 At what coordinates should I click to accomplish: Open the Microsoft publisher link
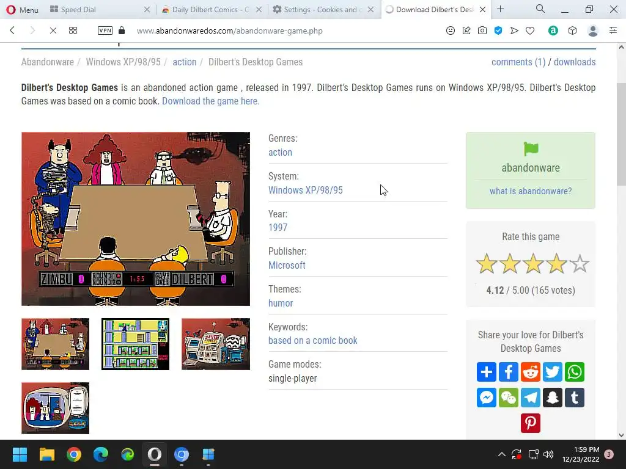[x=287, y=265]
